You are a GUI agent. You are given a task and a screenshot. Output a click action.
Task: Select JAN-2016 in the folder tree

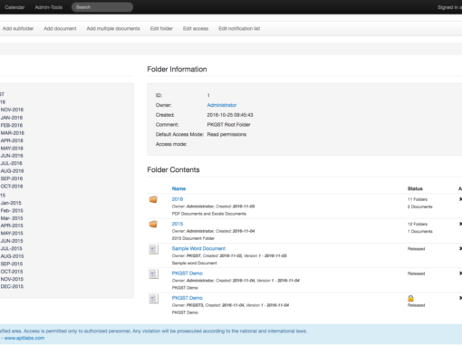12,118
